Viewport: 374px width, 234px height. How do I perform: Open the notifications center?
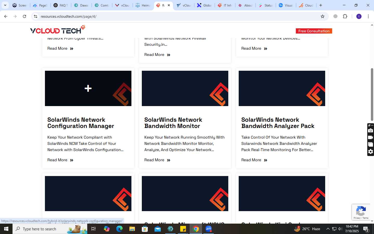366,229
